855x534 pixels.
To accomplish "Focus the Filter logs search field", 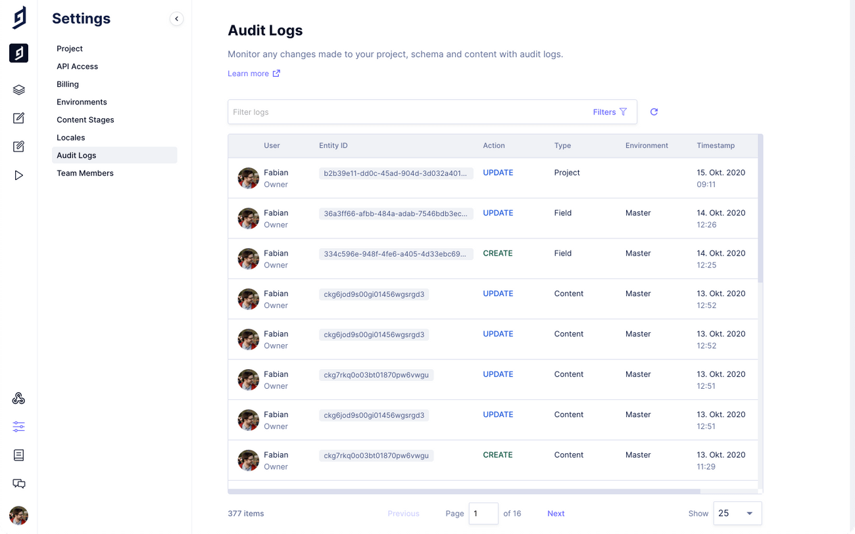I will pos(408,112).
